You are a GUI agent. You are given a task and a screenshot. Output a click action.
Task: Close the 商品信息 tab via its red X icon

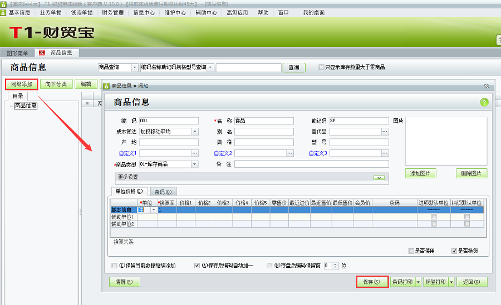(42, 53)
